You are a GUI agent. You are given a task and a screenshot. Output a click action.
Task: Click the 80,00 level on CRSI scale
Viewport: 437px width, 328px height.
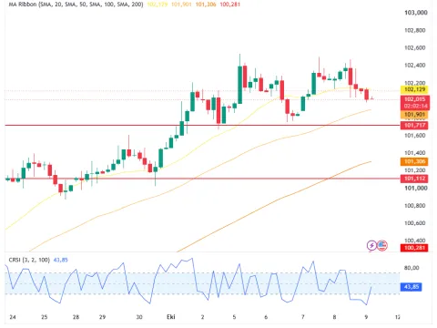click(x=412, y=268)
